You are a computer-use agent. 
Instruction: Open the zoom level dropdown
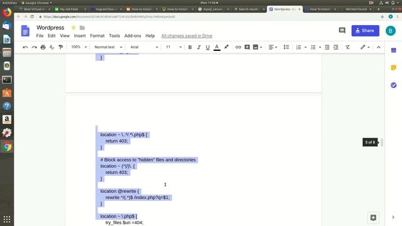(x=79, y=47)
